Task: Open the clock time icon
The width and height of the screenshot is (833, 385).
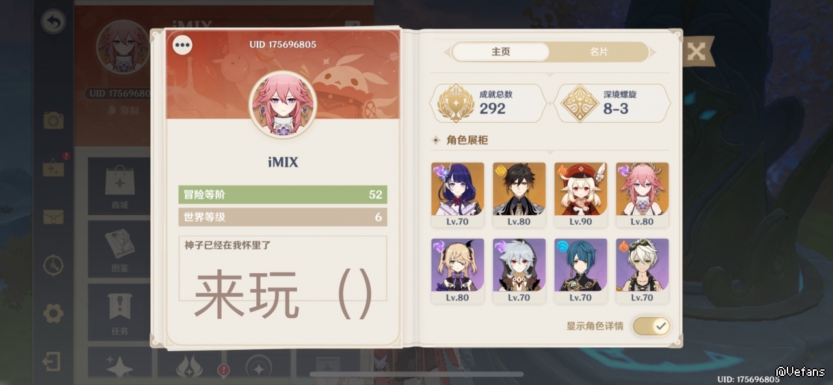Action: click(53, 265)
